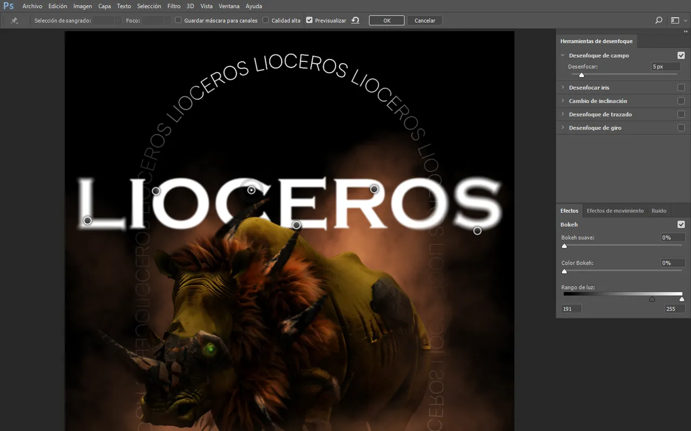Viewport: 691px width, 431px height.
Task: Open the Vista menu
Action: click(206, 6)
